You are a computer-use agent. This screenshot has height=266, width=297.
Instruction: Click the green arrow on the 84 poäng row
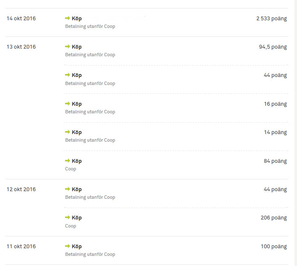67,161
